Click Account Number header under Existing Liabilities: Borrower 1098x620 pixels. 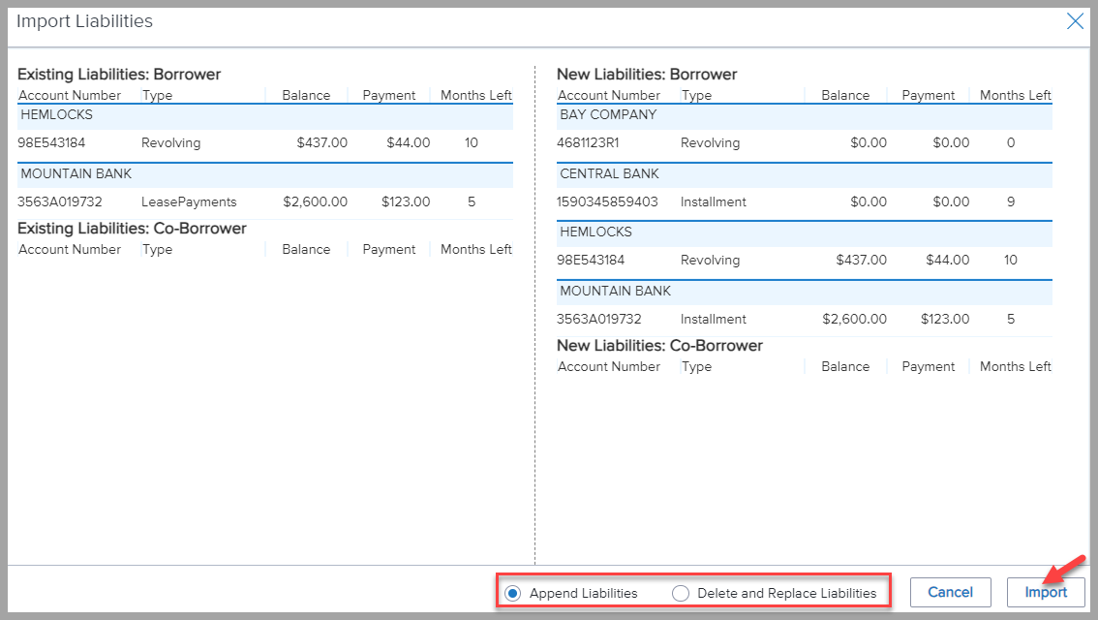click(x=70, y=95)
